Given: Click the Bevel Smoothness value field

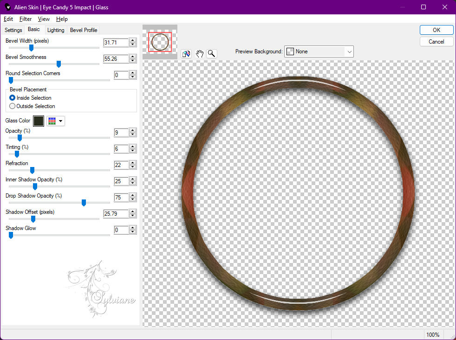Looking at the screenshot, I should (x=116, y=59).
